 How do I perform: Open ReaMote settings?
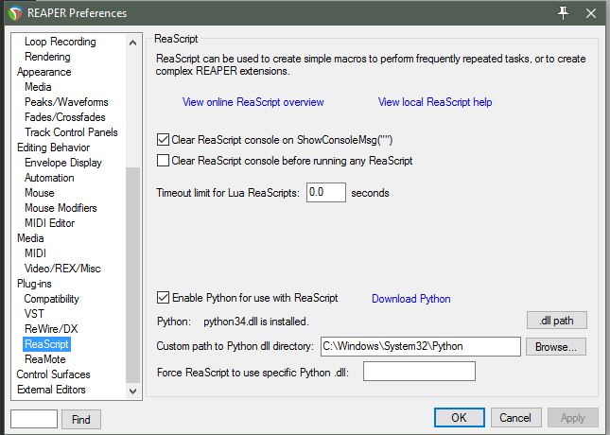45,359
